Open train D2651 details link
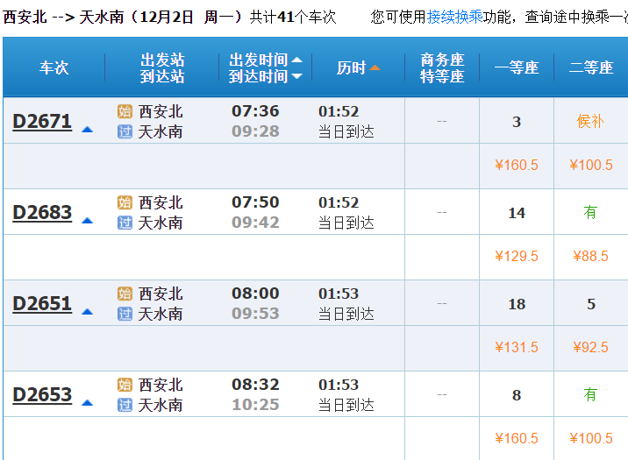This screenshot has height=460, width=628. pos(42,303)
